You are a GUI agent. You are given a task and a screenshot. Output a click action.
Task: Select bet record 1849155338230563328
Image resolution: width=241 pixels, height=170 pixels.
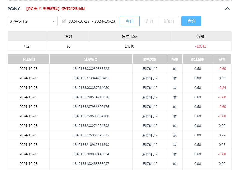click(x=91, y=69)
